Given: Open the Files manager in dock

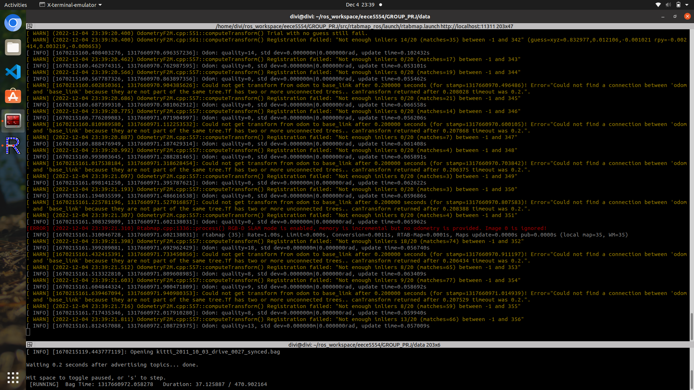Looking at the screenshot, I should (13, 47).
